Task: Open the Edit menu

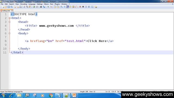Action: [x=6, y=4]
